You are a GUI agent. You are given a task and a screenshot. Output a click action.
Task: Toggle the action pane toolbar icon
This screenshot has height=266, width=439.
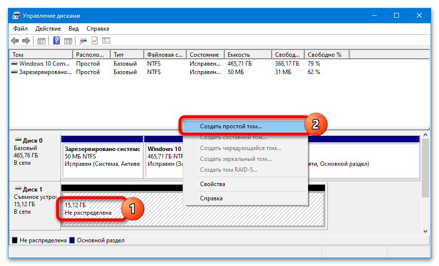coord(68,41)
